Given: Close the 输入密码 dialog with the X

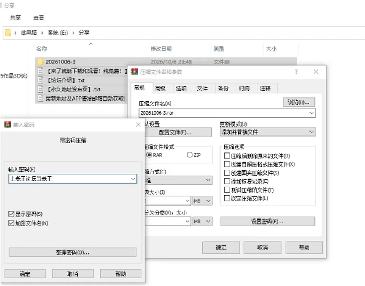Looking at the screenshot, I should (138, 125).
